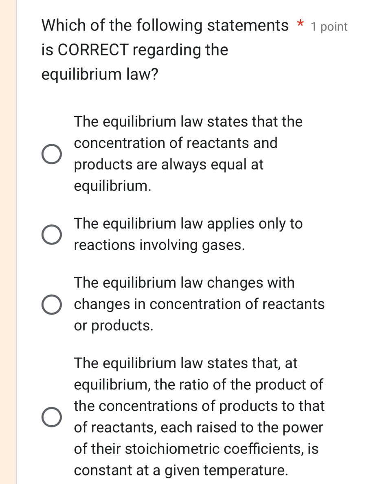
Task: Click the text 'or products.'
Action: click(x=114, y=326)
